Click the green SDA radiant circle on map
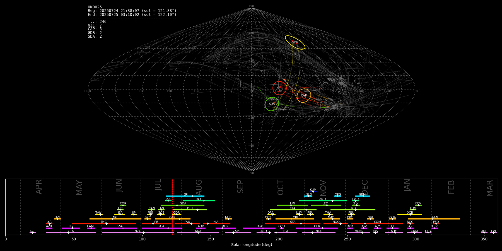This screenshot has width=502, height=251. coord(272,104)
